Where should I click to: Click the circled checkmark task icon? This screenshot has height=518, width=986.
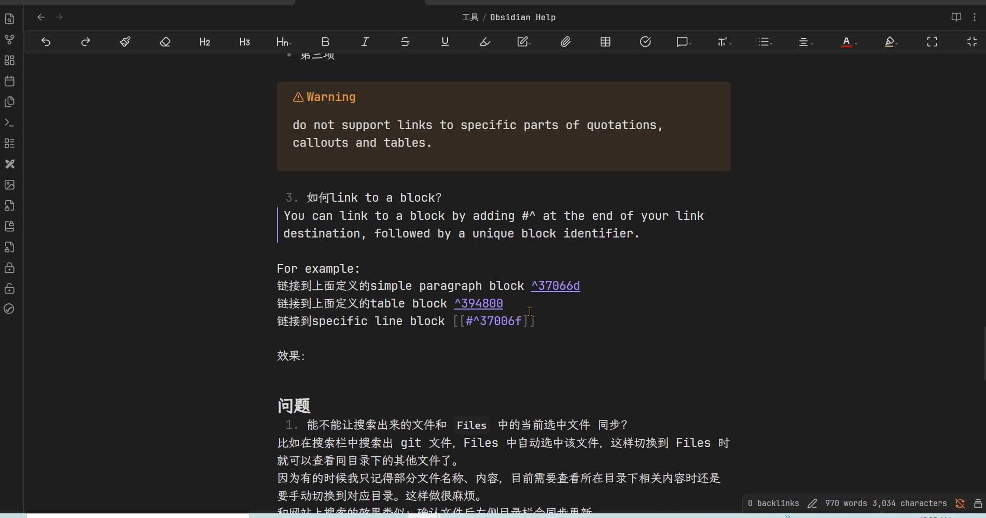(645, 42)
